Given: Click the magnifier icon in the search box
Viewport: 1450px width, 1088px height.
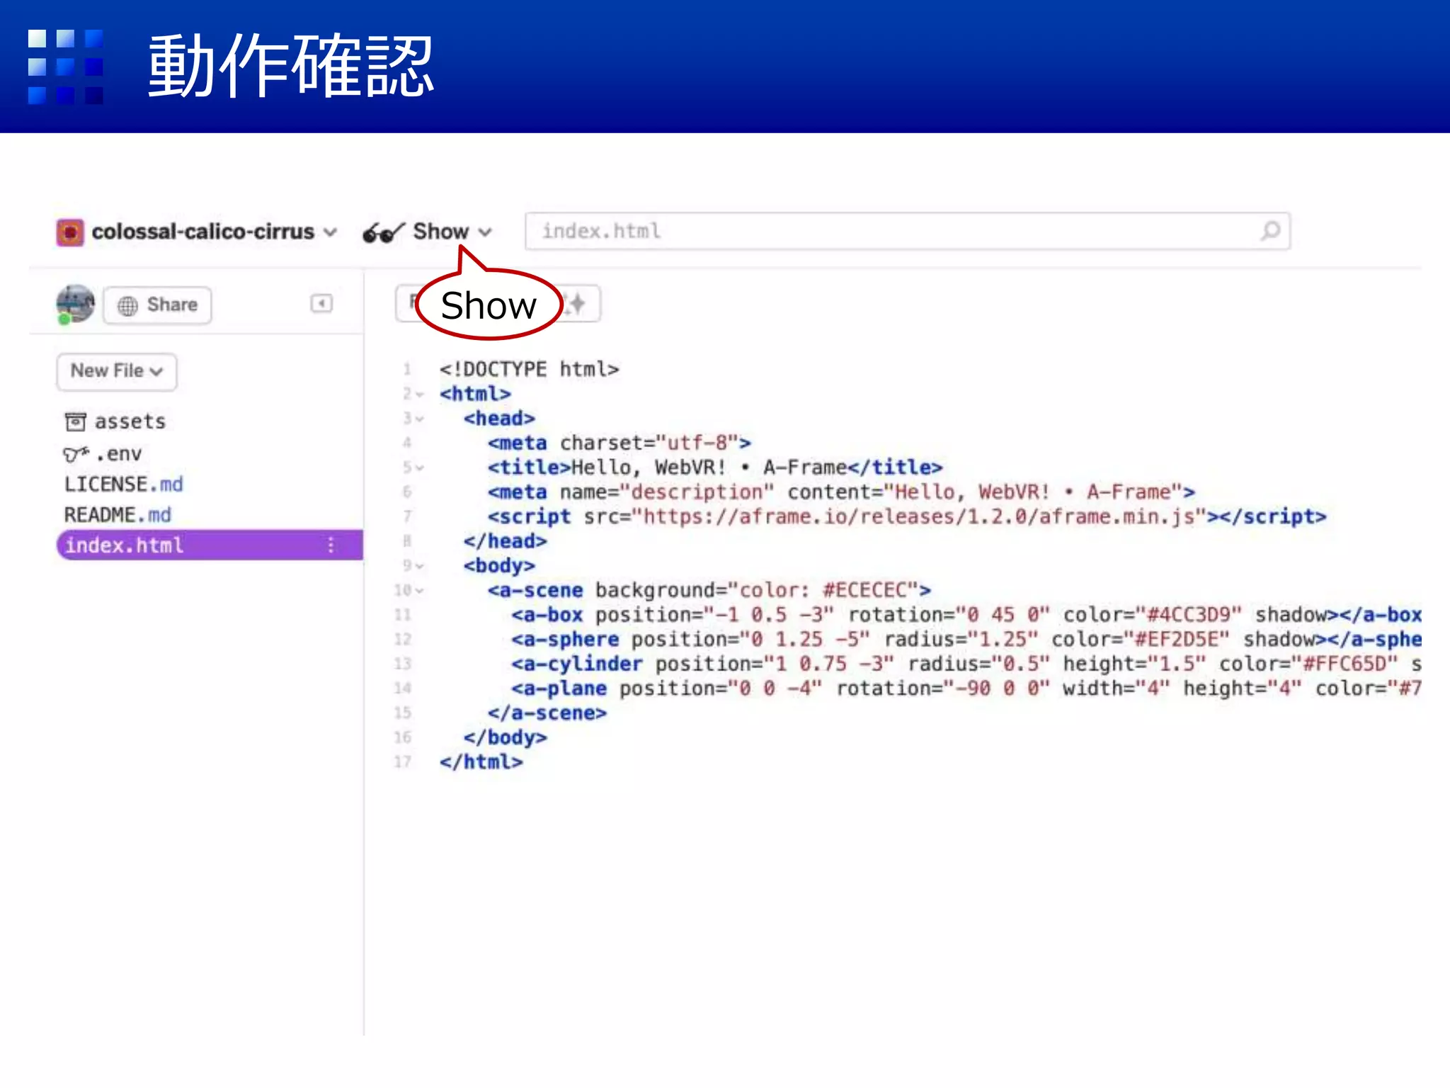Looking at the screenshot, I should click(1271, 231).
